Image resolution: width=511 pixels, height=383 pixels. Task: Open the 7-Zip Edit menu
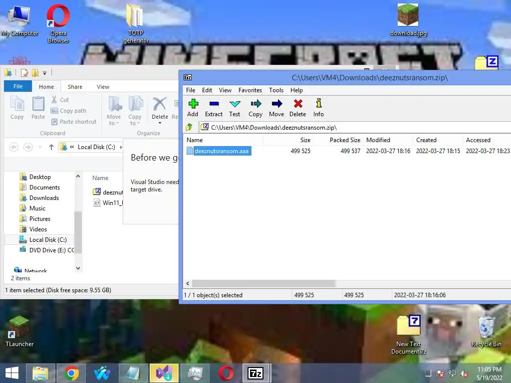click(x=207, y=90)
